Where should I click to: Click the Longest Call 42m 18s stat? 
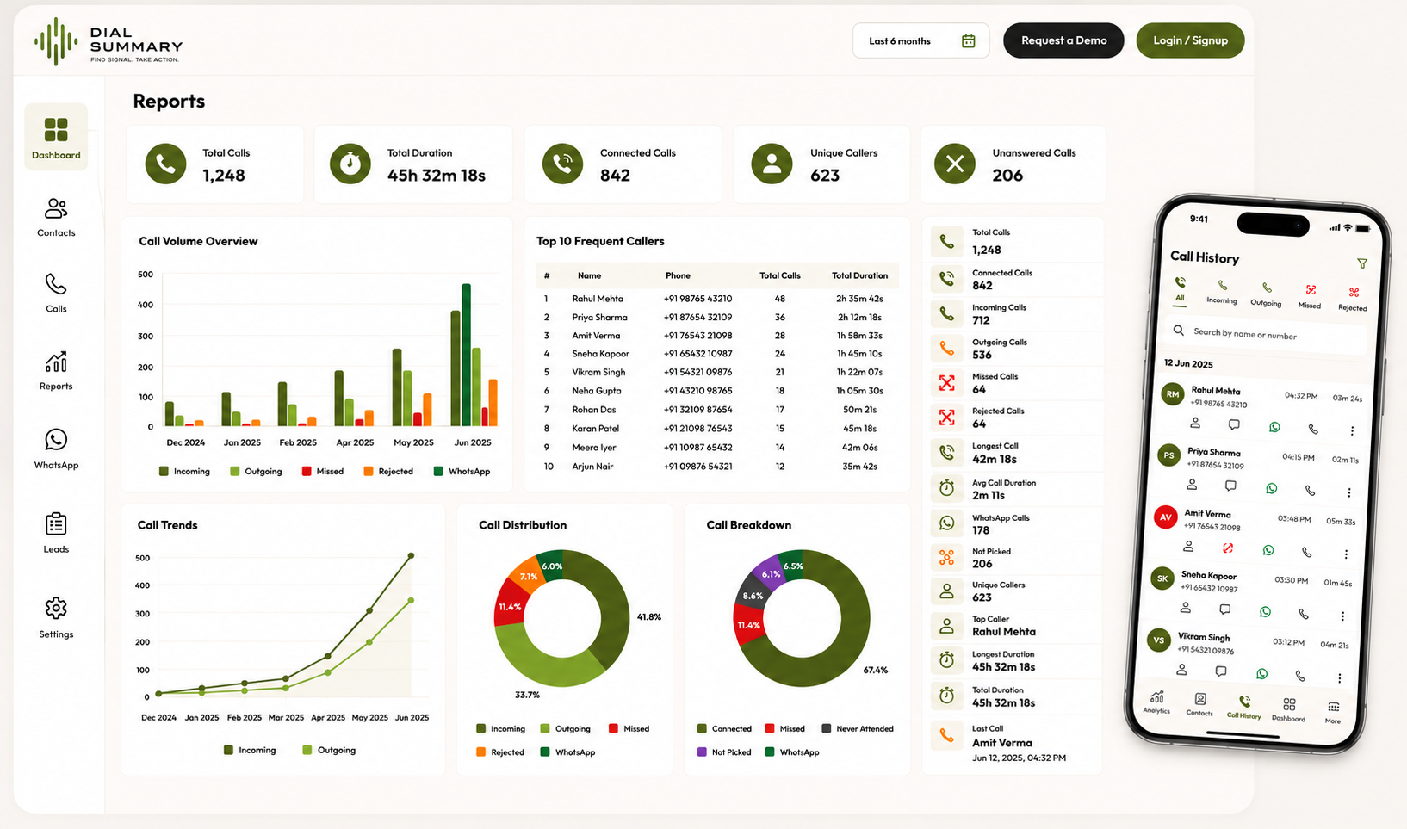[x=1016, y=453]
